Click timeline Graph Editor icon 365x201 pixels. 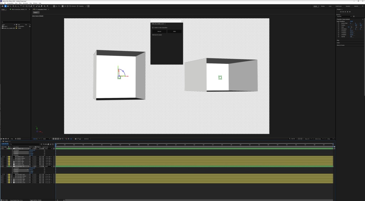53,144
